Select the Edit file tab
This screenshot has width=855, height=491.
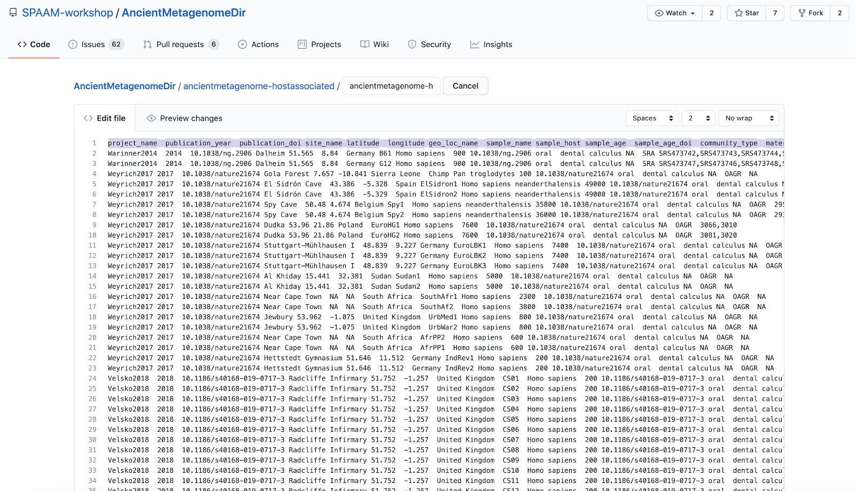(x=105, y=118)
